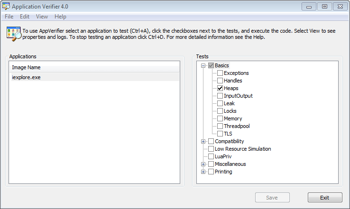Click the Application Verifier title bar icon
The image size is (350, 209).
[6, 6]
